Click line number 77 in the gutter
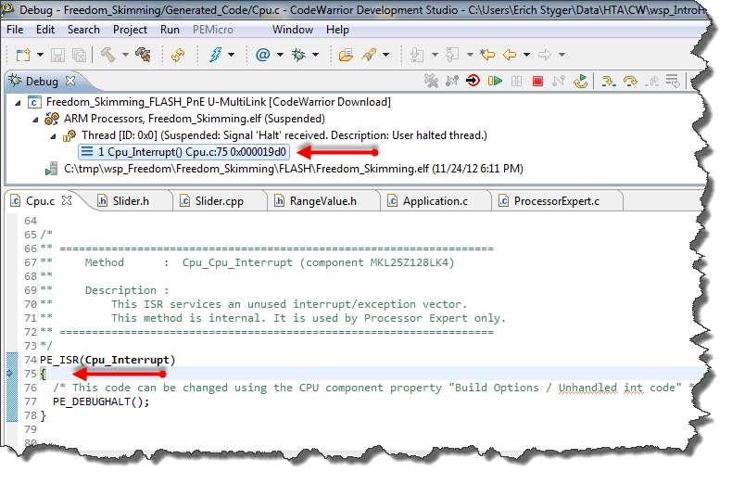The height and width of the screenshot is (484, 732). [31, 401]
